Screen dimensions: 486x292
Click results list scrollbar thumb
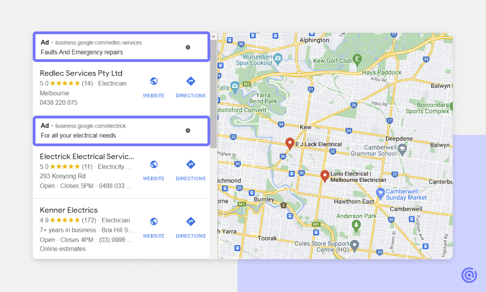[213, 94]
